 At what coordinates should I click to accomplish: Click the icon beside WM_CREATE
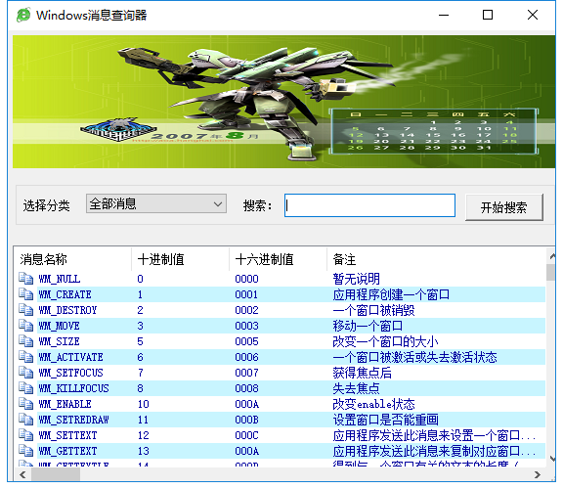(25, 294)
